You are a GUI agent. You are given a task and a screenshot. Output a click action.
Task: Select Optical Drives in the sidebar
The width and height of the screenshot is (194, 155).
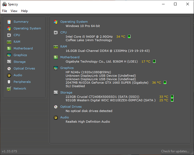tap(24, 68)
